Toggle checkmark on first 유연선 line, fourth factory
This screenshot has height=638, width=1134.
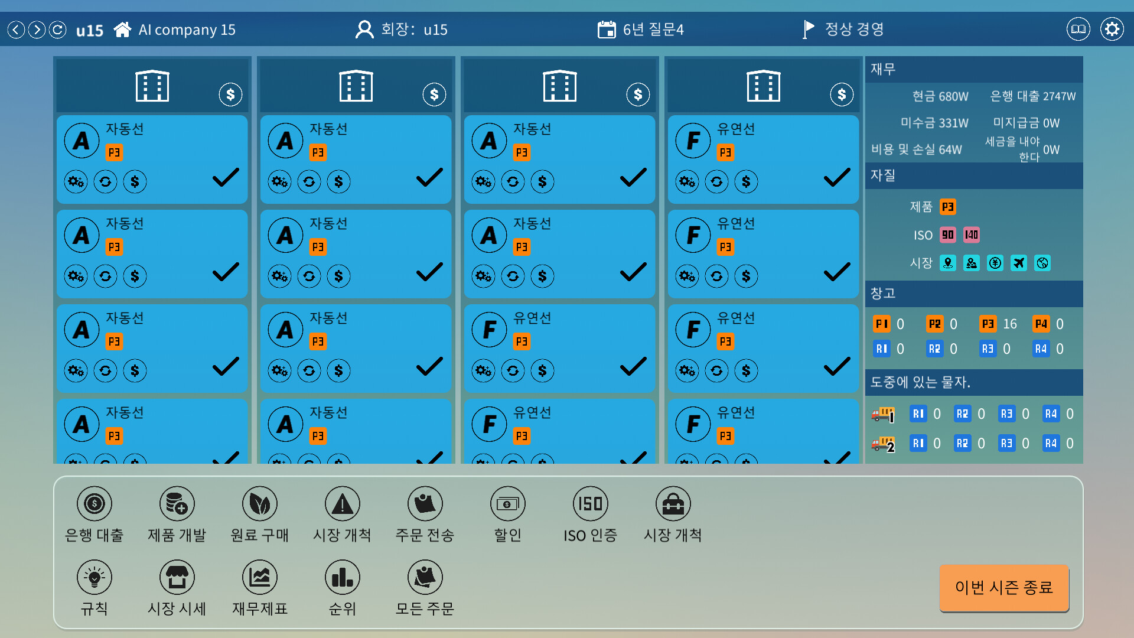(x=837, y=177)
